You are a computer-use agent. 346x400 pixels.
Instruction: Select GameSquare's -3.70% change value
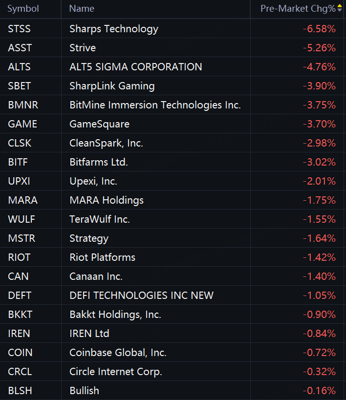tap(319, 124)
